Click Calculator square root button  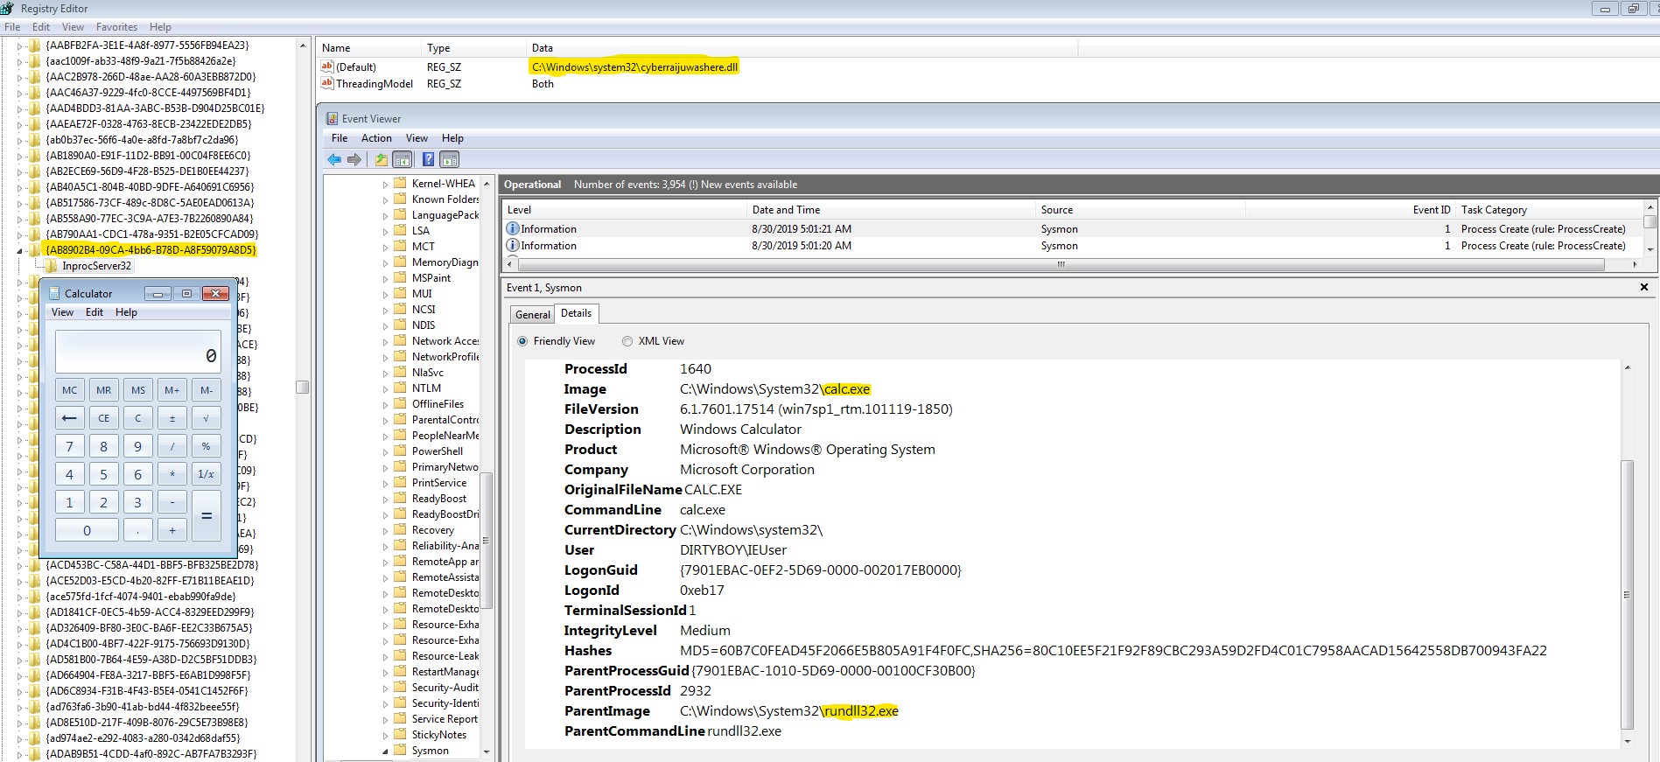tap(207, 418)
